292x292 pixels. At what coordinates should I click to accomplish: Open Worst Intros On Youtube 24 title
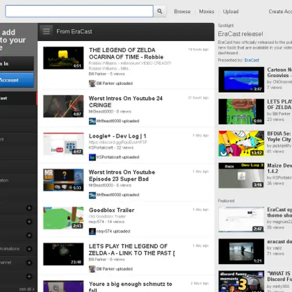126,102
